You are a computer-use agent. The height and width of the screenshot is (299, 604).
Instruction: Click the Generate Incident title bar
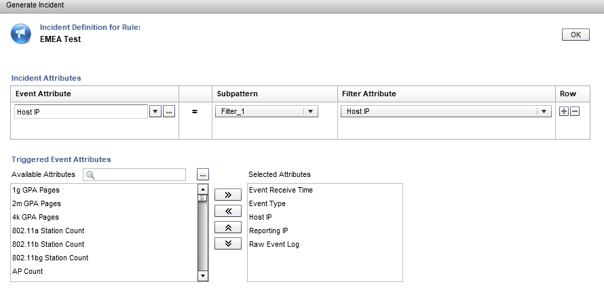(x=302, y=6)
